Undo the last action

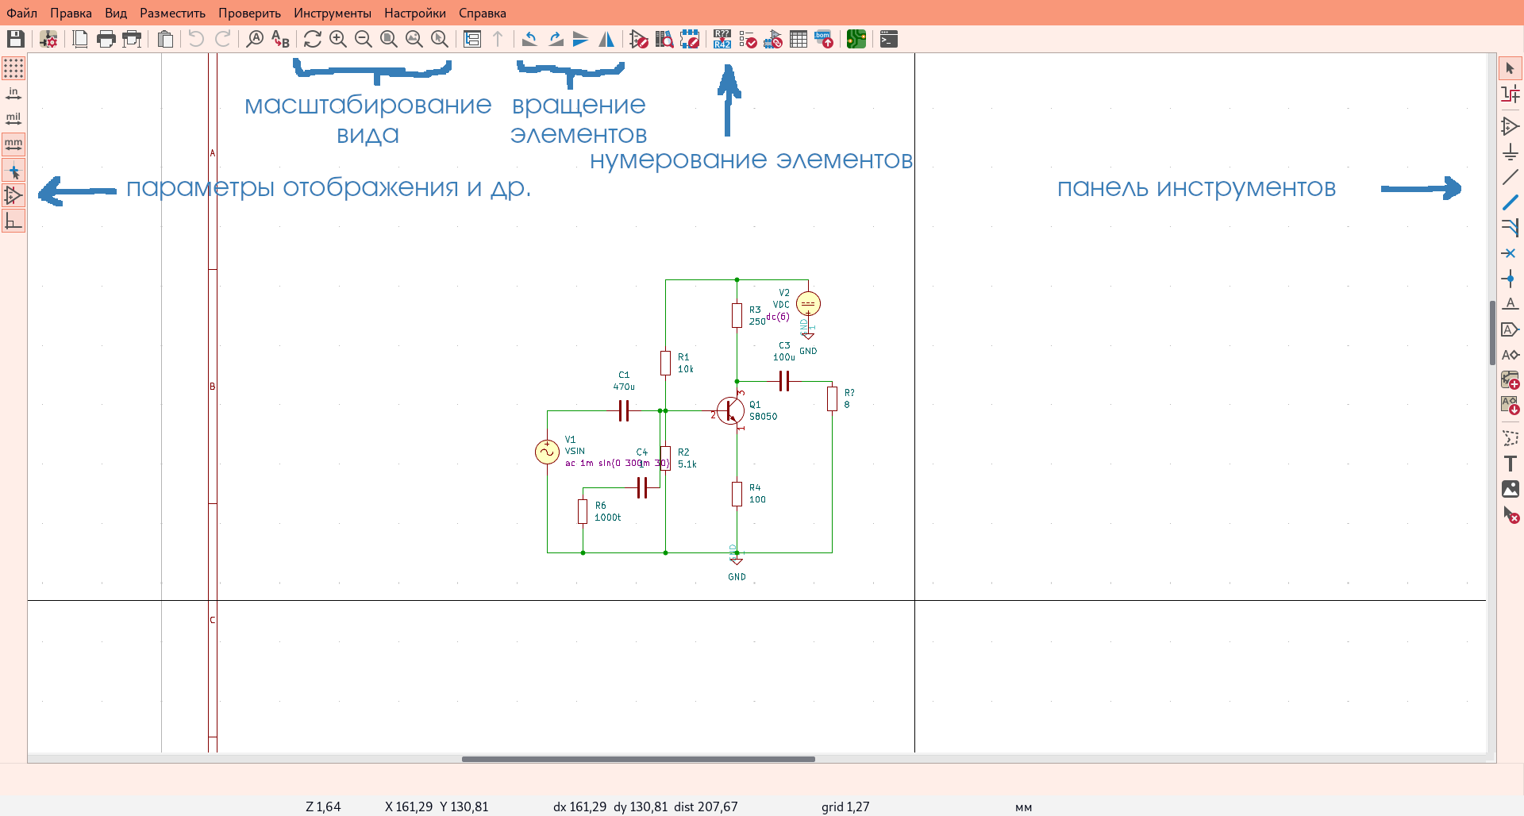point(196,39)
